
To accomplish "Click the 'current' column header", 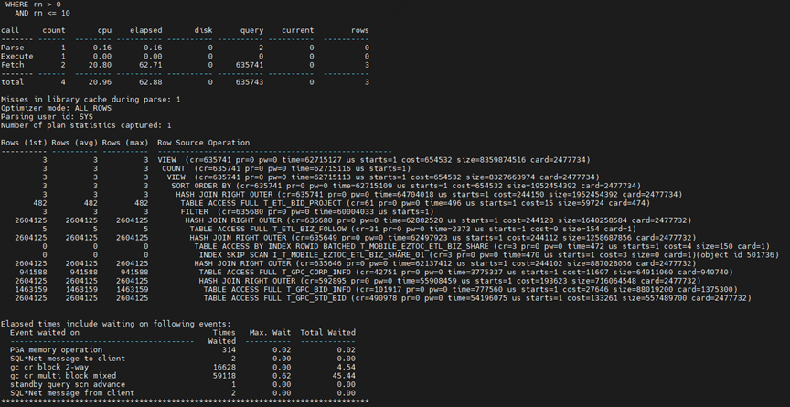I will [x=298, y=30].
